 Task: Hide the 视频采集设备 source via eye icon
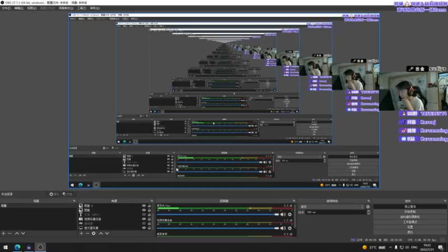click(x=144, y=219)
